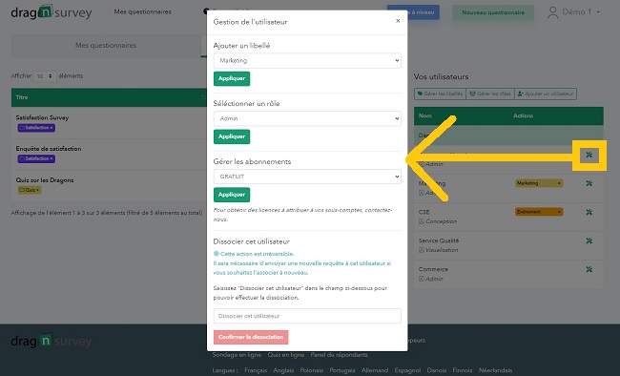Switch language to Danois

tap(437, 370)
